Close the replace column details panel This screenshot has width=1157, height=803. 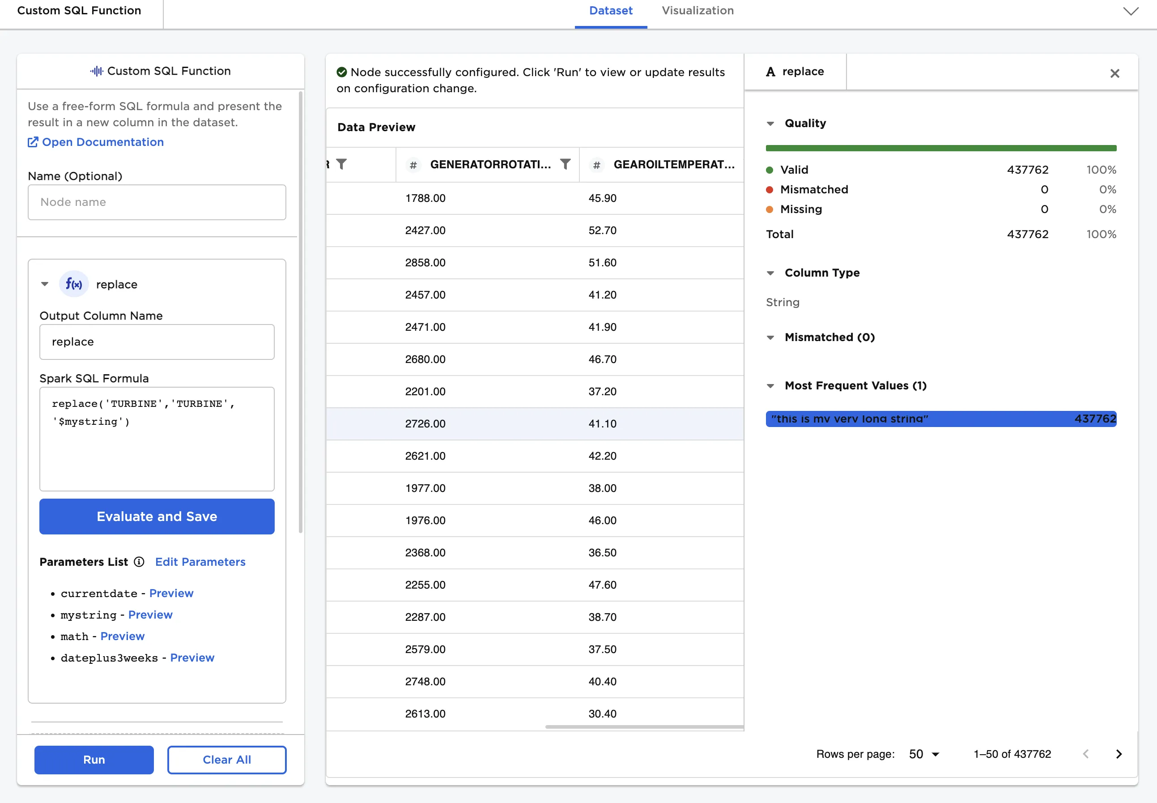click(1115, 73)
